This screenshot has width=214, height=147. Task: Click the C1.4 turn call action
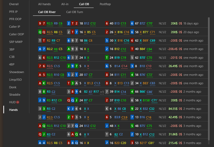124,66
